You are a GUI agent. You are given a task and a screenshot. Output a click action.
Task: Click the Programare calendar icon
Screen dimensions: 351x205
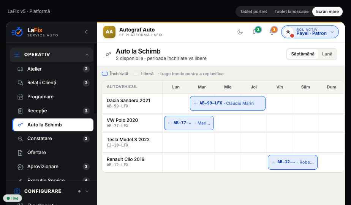20,97
